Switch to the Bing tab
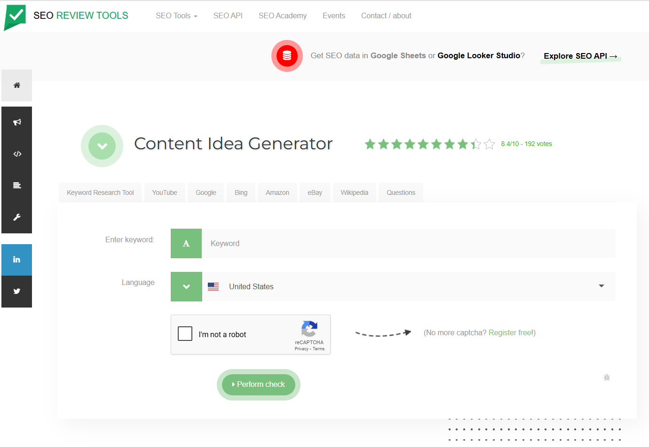649x447 pixels. coord(241,193)
